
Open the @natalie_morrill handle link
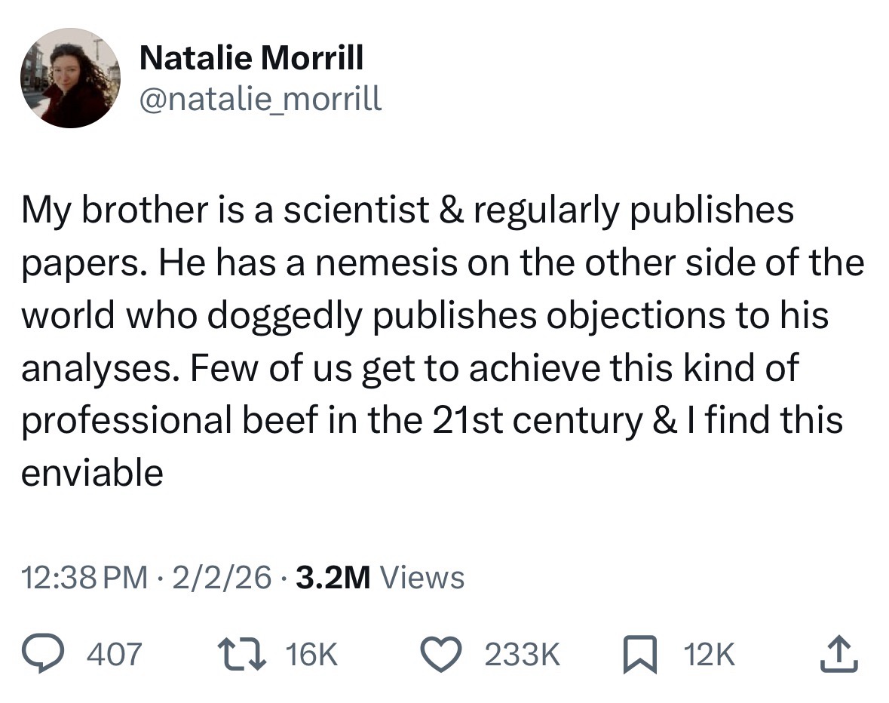[x=261, y=98]
